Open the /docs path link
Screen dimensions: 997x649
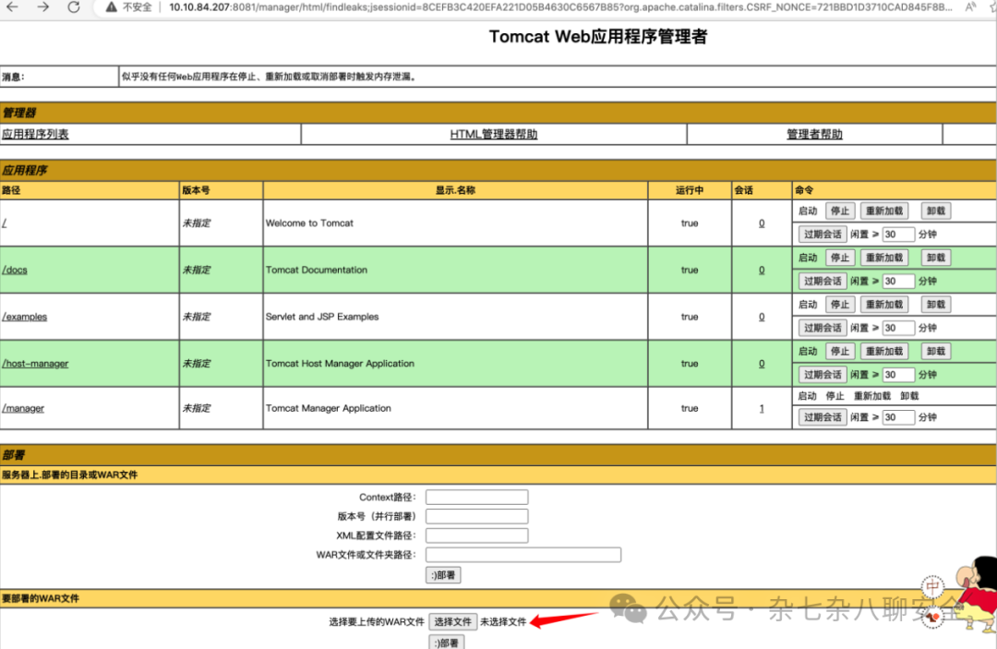click(x=15, y=270)
